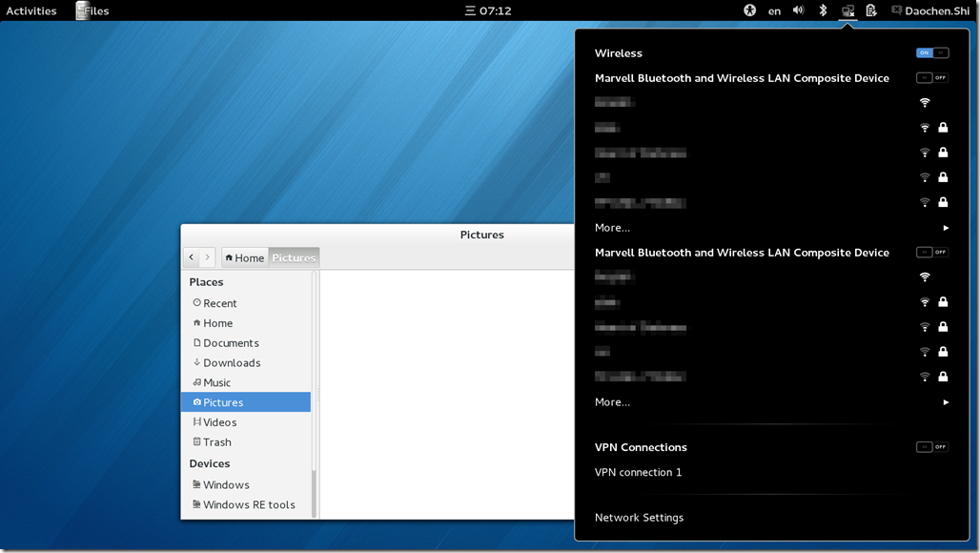Expand the first More... network list
This screenshot has height=553, width=980.
612,227
